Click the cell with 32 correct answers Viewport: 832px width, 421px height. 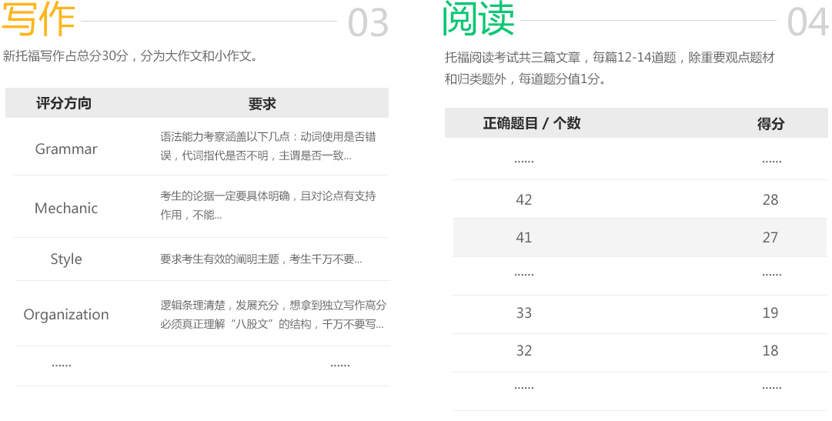coord(523,350)
